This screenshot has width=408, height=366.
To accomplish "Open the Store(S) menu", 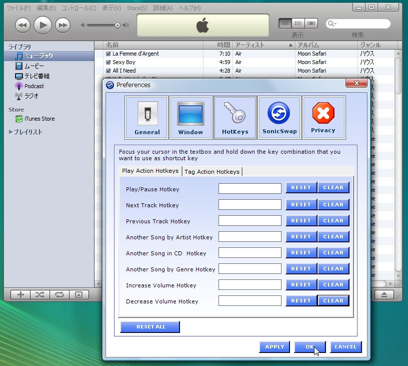I will pyautogui.click(x=137, y=8).
